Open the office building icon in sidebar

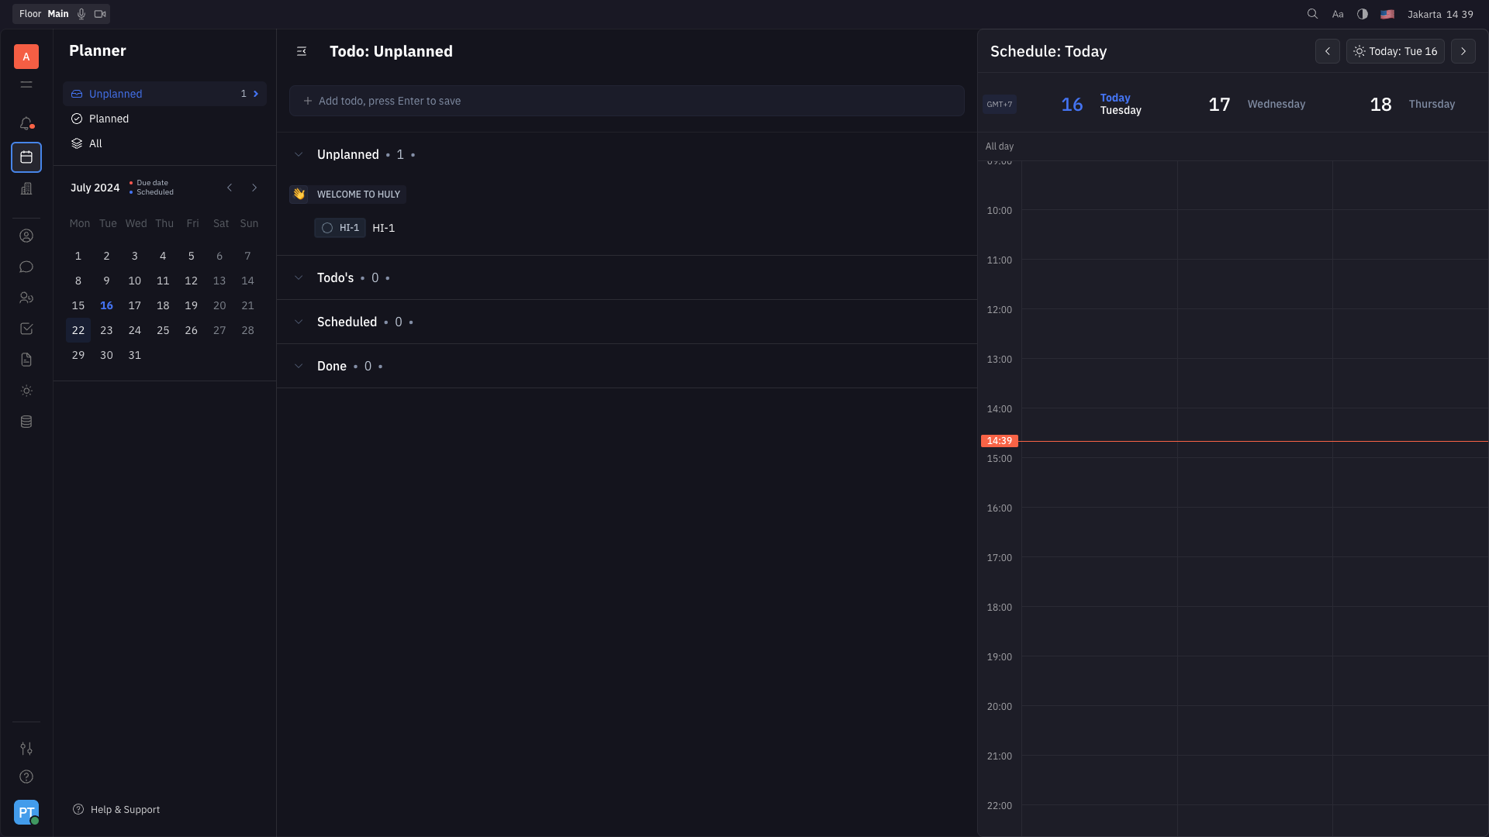(26, 188)
